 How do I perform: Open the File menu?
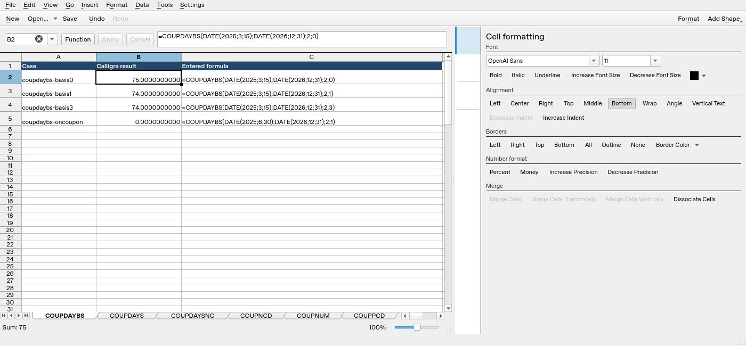point(10,5)
